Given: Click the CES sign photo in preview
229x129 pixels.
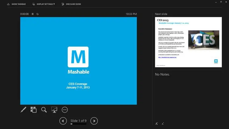Looking at the screenshot, I should (204, 40).
